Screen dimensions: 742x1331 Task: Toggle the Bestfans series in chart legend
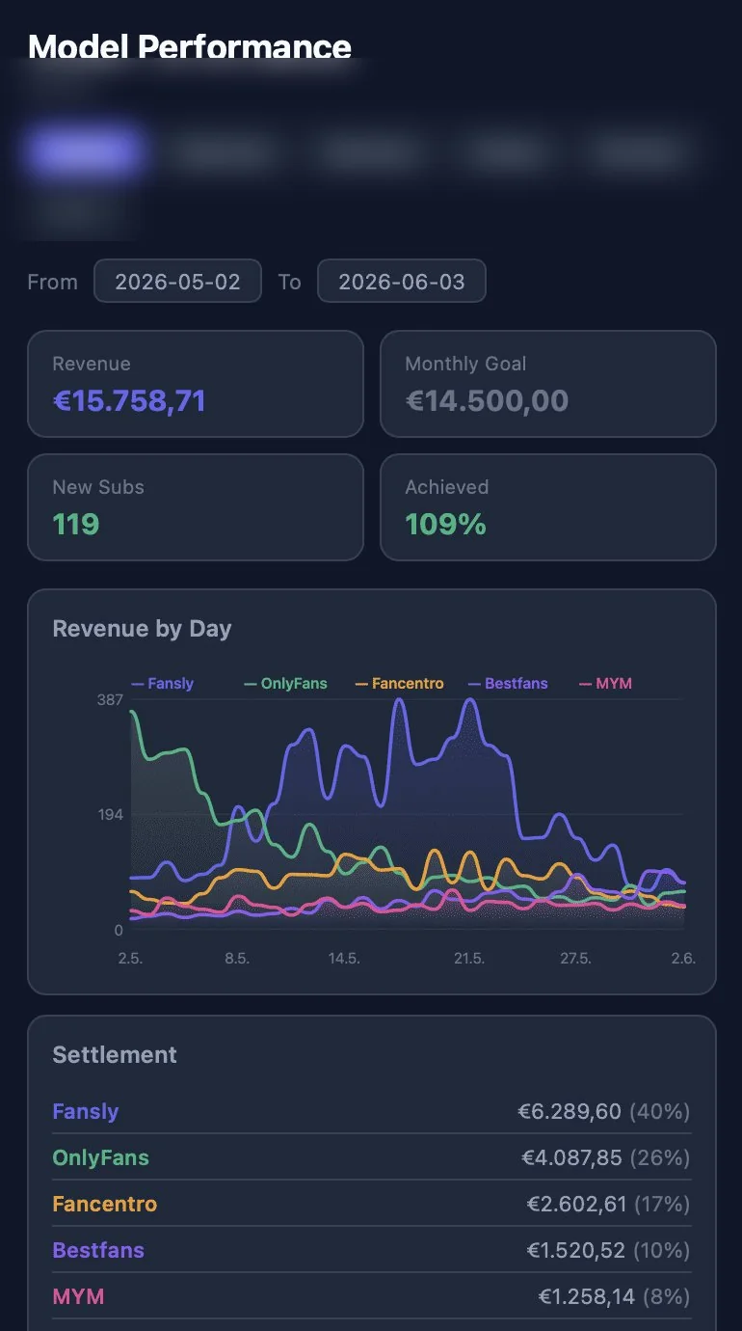coord(508,684)
